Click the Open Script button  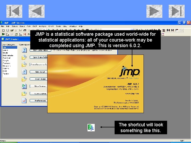[39, 79]
